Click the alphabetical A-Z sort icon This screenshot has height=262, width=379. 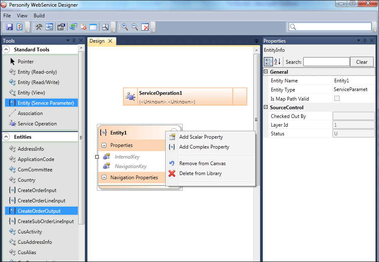(x=278, y=62)
